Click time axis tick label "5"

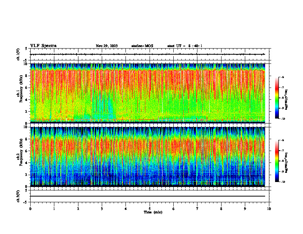point(150,209)
